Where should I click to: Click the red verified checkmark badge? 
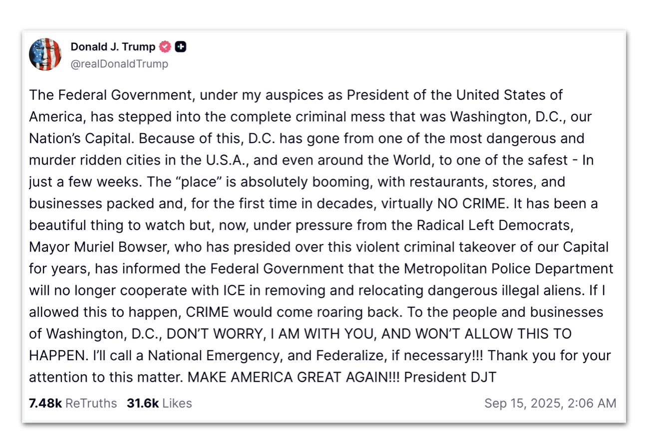pos(165,47)
